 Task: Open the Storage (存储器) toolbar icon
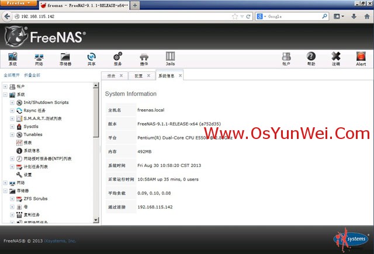click(x=65, y=59)
